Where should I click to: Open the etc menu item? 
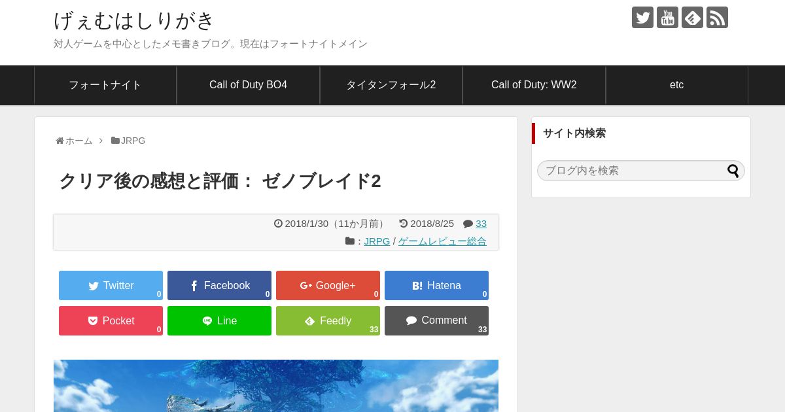pyautogui.click(x=677, y=85)
